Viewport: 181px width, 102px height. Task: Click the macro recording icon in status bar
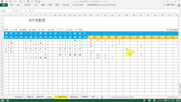coord(8,100)
